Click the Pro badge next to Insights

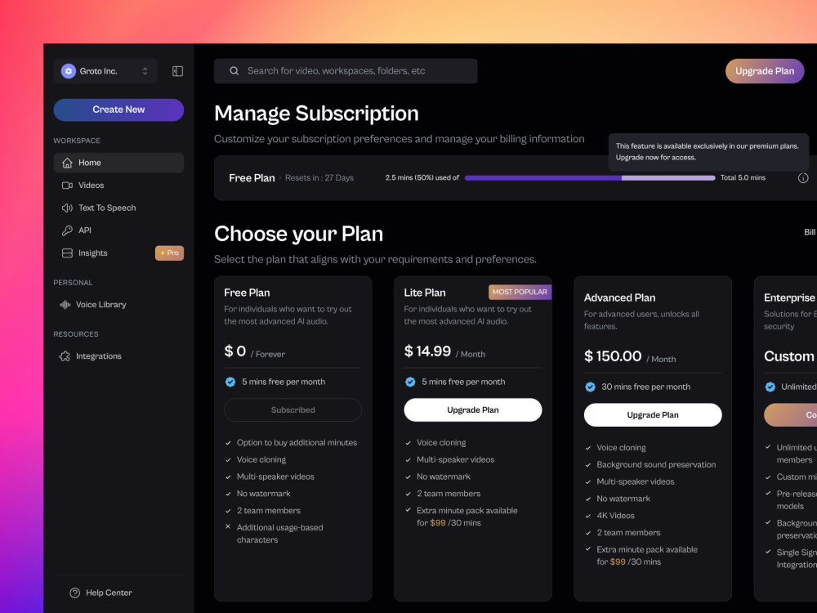coord(169,253)
